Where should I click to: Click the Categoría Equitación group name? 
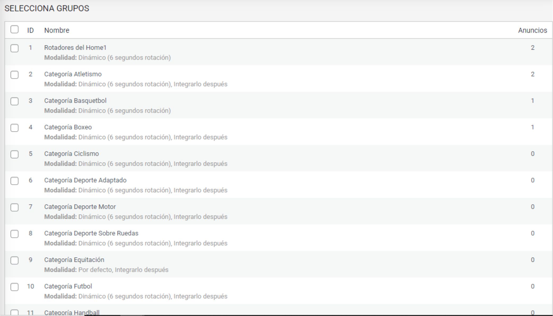(74, 260)
